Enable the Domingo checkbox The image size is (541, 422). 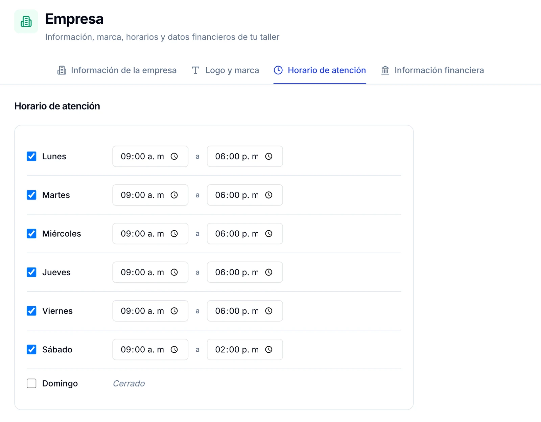pos(31,383)
